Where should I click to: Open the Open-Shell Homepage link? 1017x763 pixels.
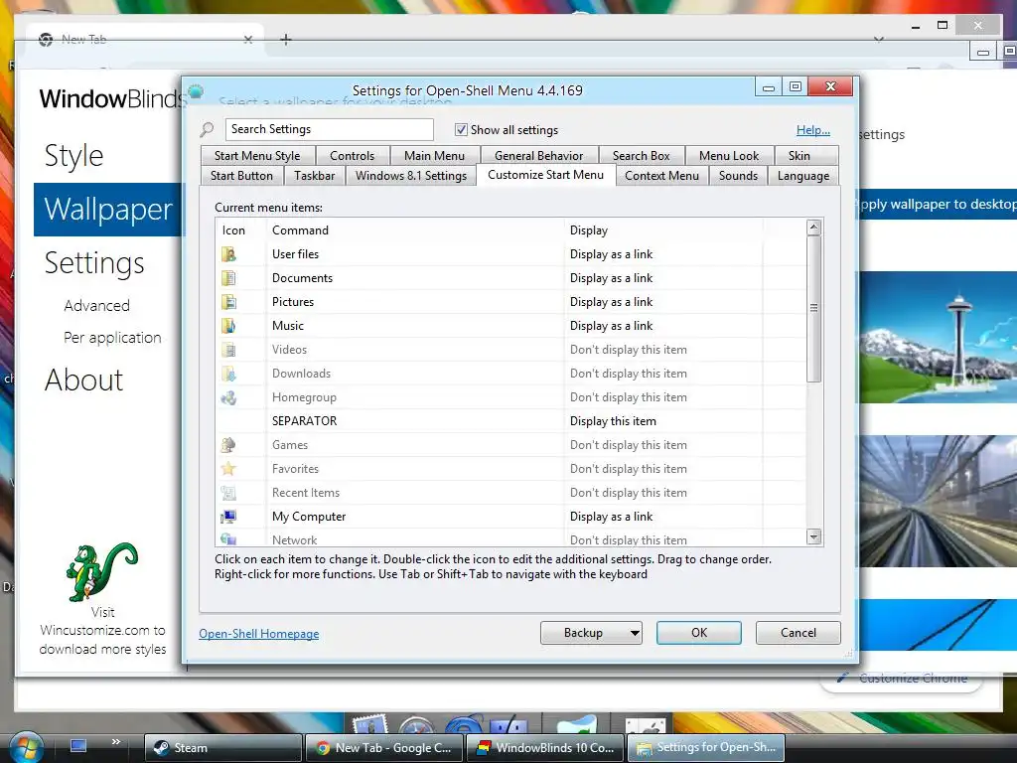[x=259, y=634]
